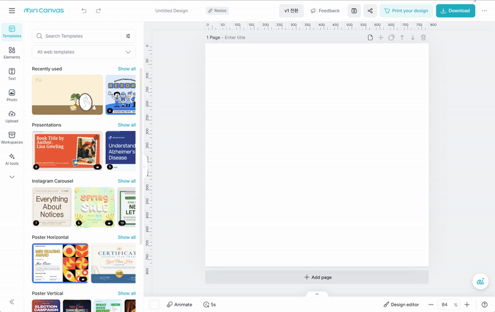This screenshot has height=312, width=495.
Task: Open the background color swatch
Action: [x=154, y=305]
